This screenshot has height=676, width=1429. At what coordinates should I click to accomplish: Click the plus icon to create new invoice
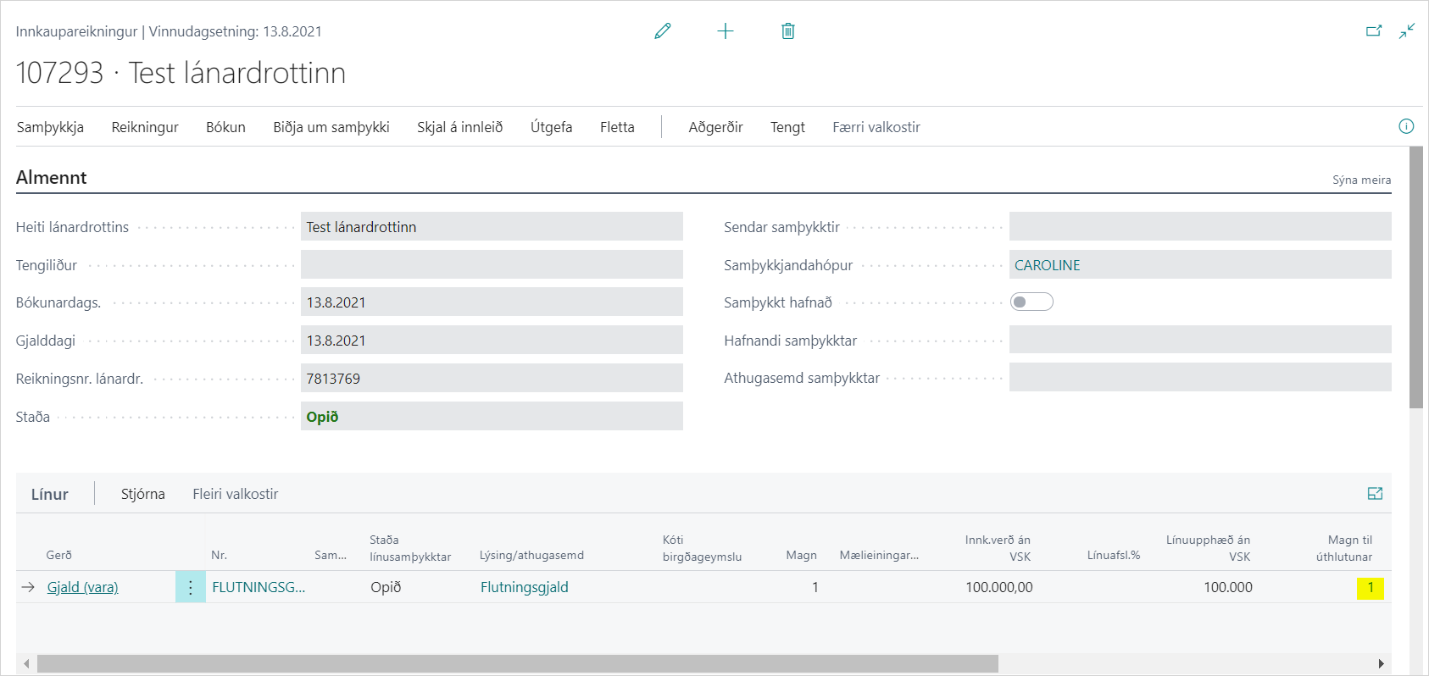click(726, 31)
